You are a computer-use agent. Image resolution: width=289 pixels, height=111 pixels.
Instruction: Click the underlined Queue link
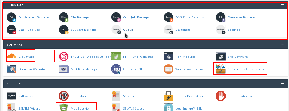point(128,30)
